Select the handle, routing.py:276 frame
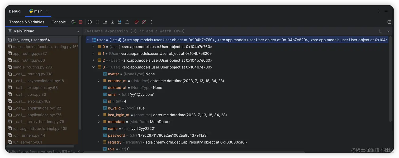 [x=42, y=67]
